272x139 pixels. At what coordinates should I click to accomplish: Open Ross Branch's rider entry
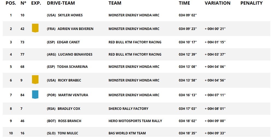point(70,121)
